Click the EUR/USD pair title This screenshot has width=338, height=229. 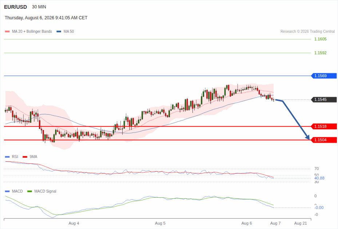tap(16, 7)
